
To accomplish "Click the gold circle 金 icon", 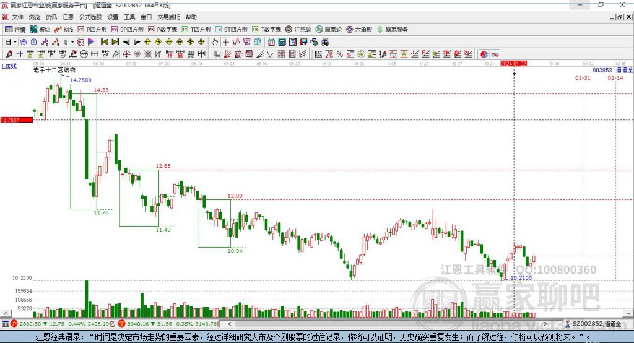I will pyautogui.click(x=361, y=54).
